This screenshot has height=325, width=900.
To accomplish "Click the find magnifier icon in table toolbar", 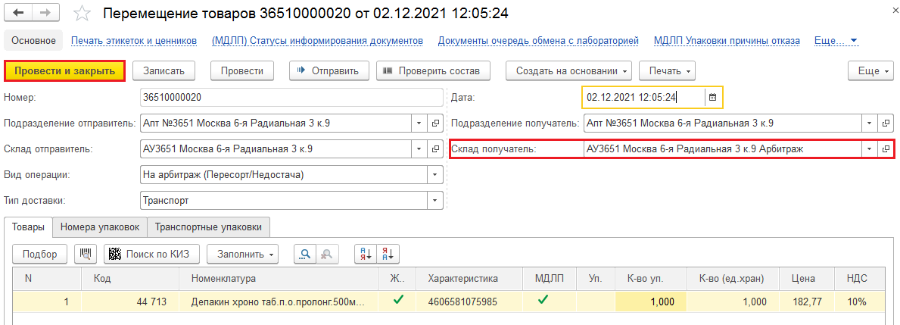I will (x=305, y=253).
